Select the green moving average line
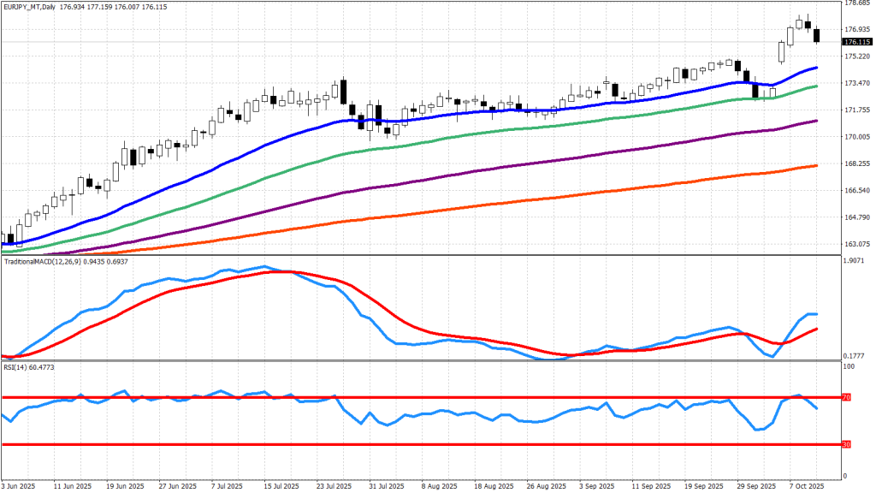The width and height of the screenshot is (876, 493). (257, 182)
